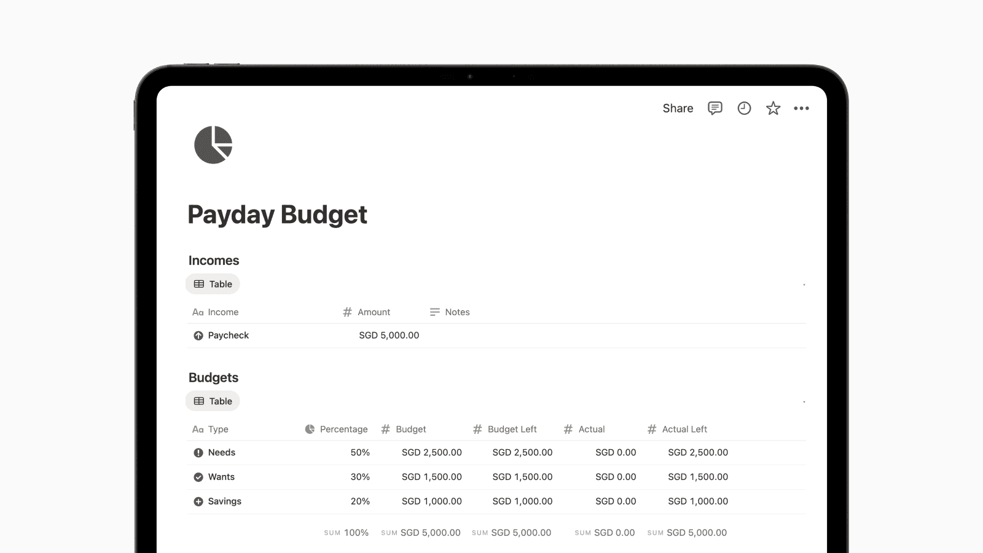983x553 pixels.
Task: Click the Actual Left column SUM total
Action: [x=687, y=533]
